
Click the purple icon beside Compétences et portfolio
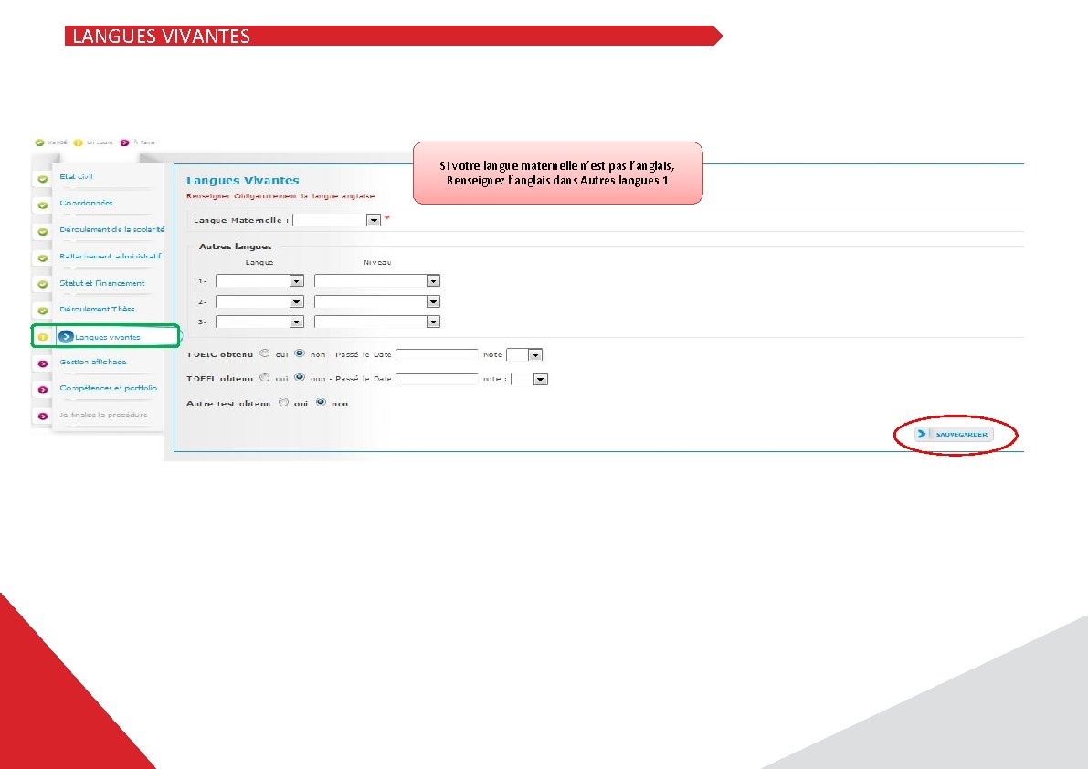coord(42,390)
